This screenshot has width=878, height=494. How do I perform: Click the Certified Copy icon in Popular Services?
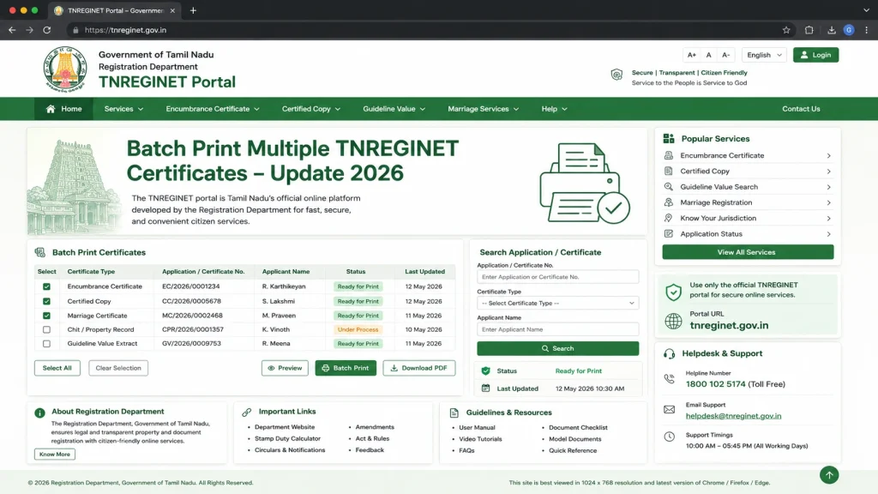coord(668,171)
